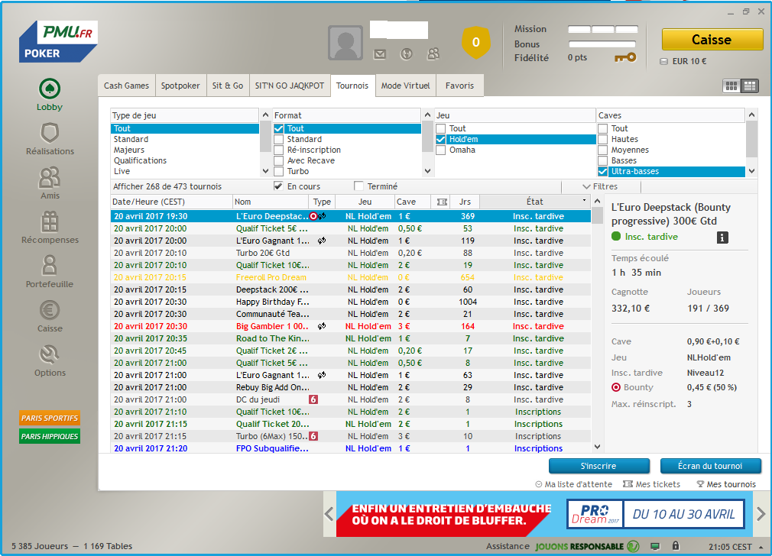772x556 pixels.
Task: Enable the Terminé checkbox
Action: pos(358,186)
